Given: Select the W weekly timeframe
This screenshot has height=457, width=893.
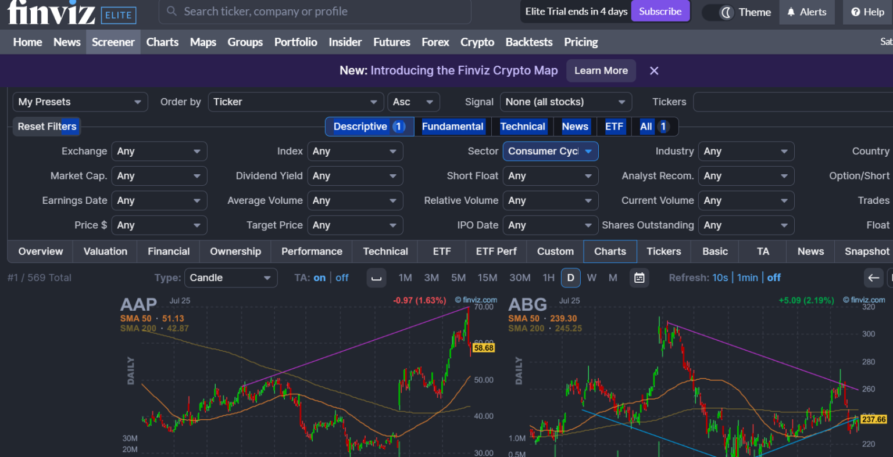Looking at the screenshot, I should point(591,278).
